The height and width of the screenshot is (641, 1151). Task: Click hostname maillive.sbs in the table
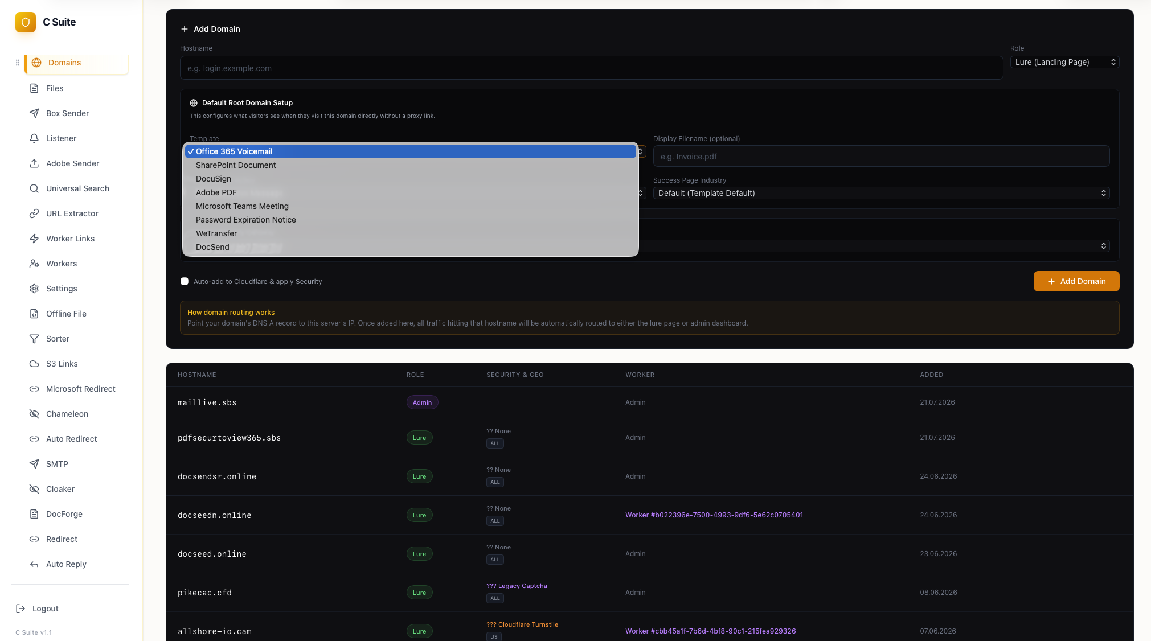pyautogui.click(x=207, y=402)
